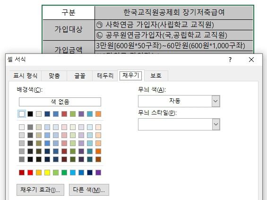Viewport: 267px width, 200px height.
Task: Pick the yellow standard color swatch
Action: [47, 173]
